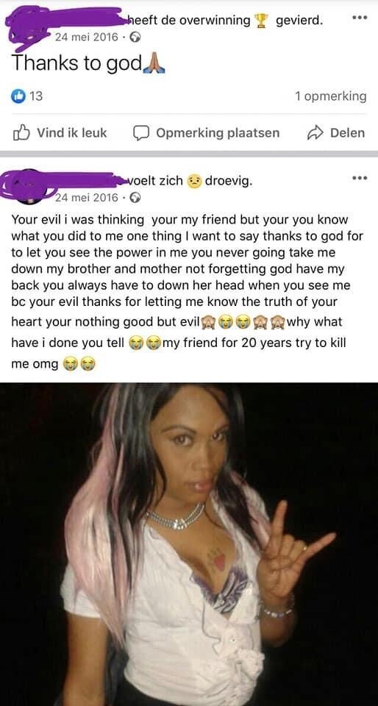
Task: Click the globe privacy icon on the first post
Action: (x=135, y=38)
